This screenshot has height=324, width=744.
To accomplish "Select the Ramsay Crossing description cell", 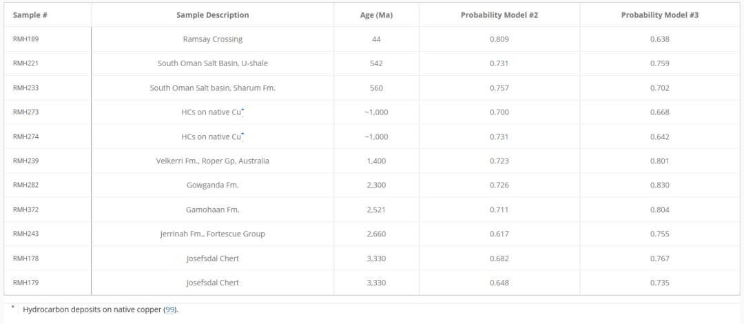I will (212, 39).
